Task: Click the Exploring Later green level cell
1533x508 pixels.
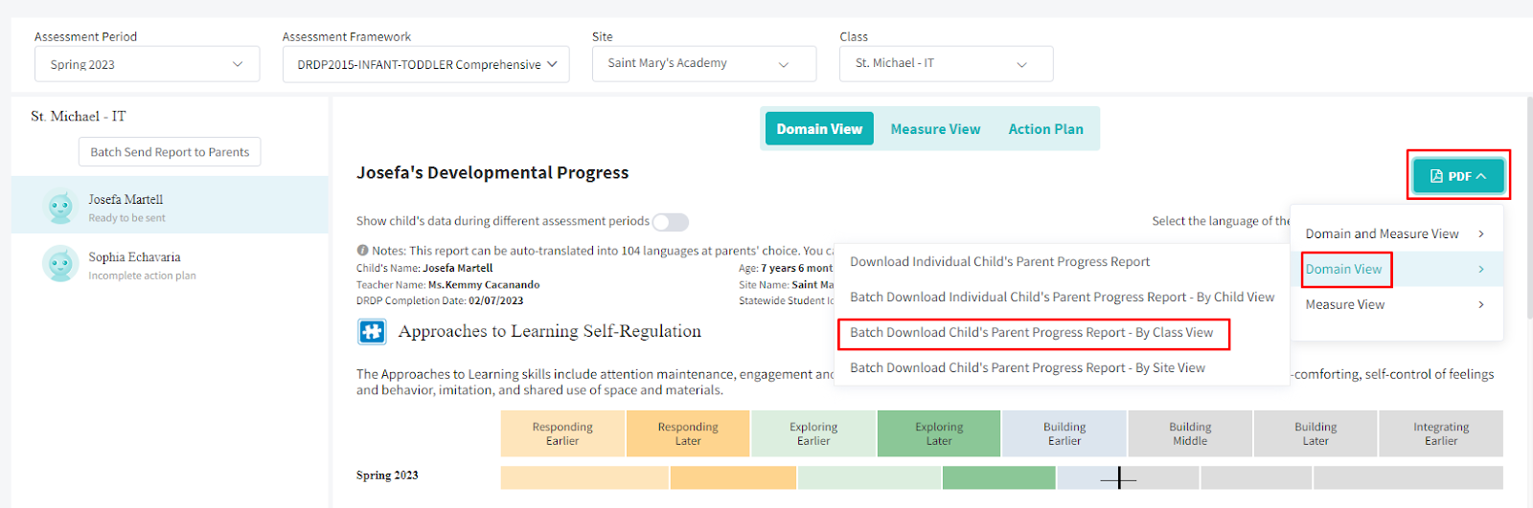Action: (939, 434)
